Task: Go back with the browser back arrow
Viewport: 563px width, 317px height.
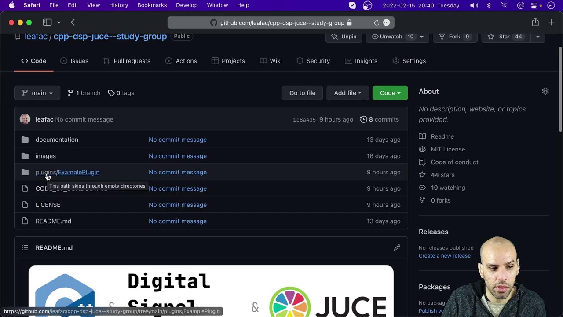Action: click(x=73, y=22)
